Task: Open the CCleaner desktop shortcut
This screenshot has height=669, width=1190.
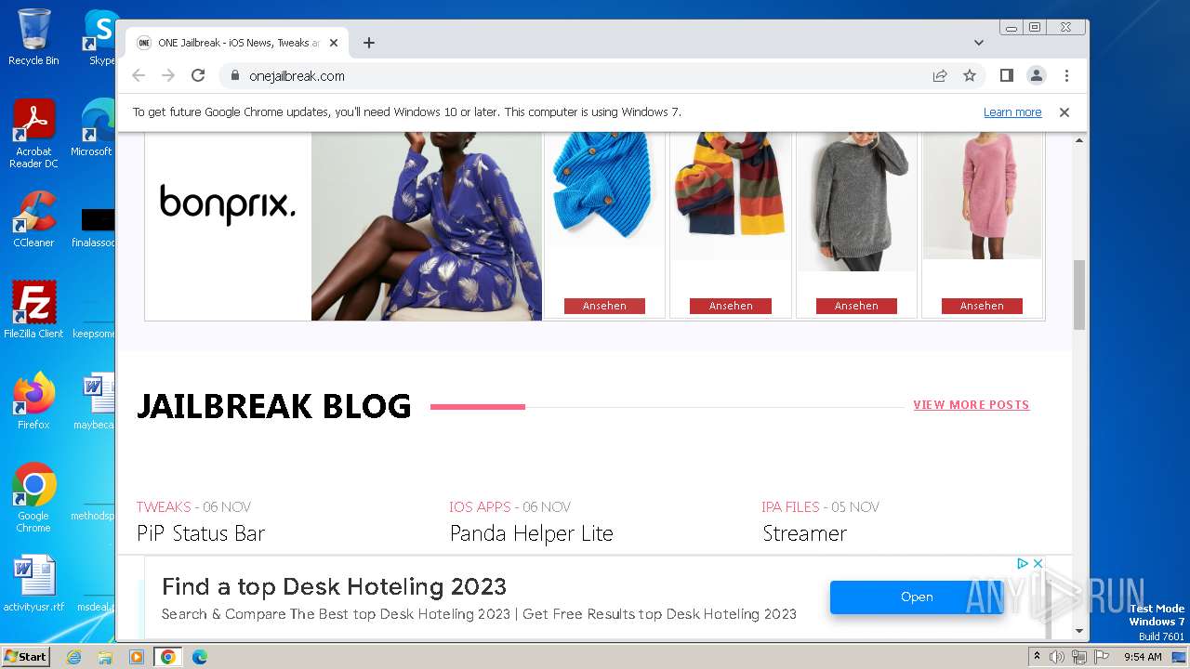Action: point(33,219)
